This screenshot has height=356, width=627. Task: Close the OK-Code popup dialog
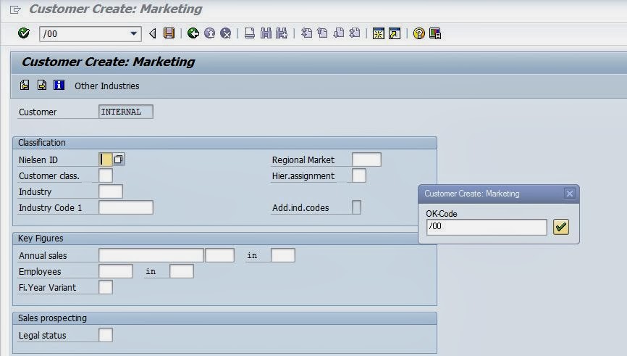point(570,194)
